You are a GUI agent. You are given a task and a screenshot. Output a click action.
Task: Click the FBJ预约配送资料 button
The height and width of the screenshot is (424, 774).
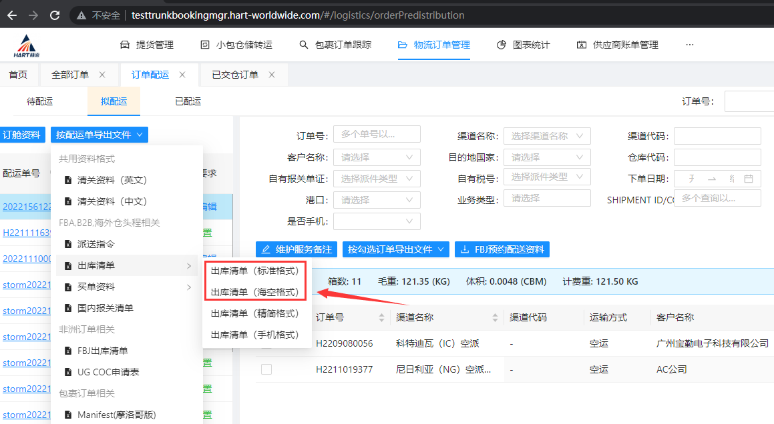point(502,249)
